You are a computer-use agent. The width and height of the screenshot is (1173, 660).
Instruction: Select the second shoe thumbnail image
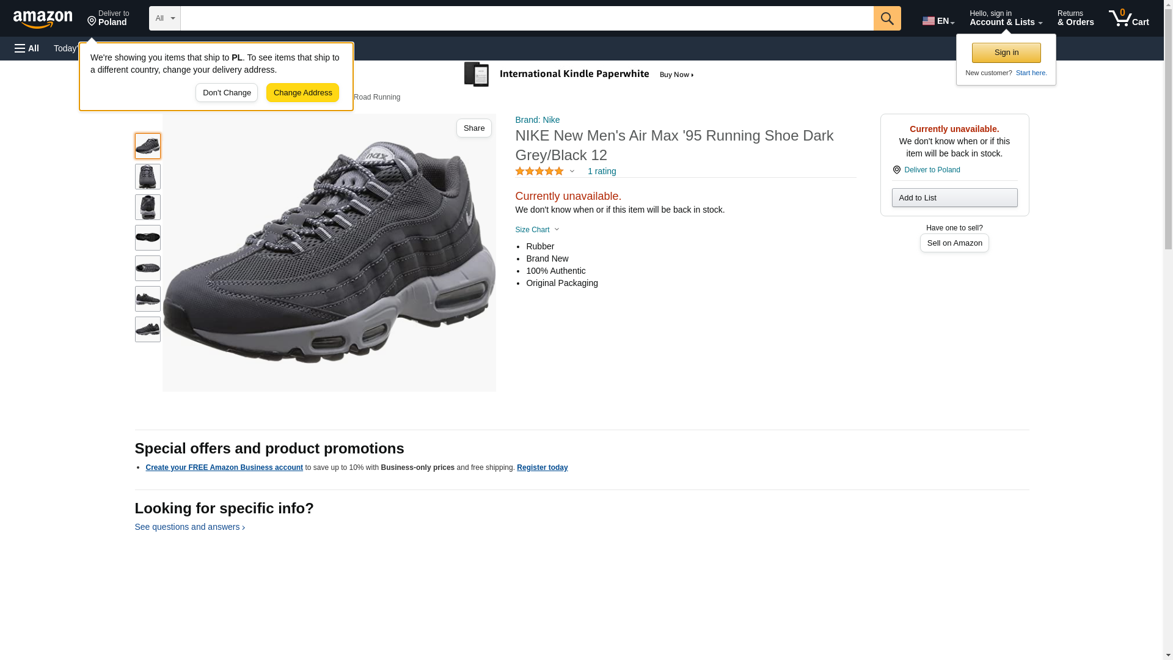(147, 177)
